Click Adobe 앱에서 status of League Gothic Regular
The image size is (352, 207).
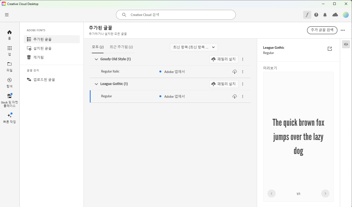click(174, 96)
